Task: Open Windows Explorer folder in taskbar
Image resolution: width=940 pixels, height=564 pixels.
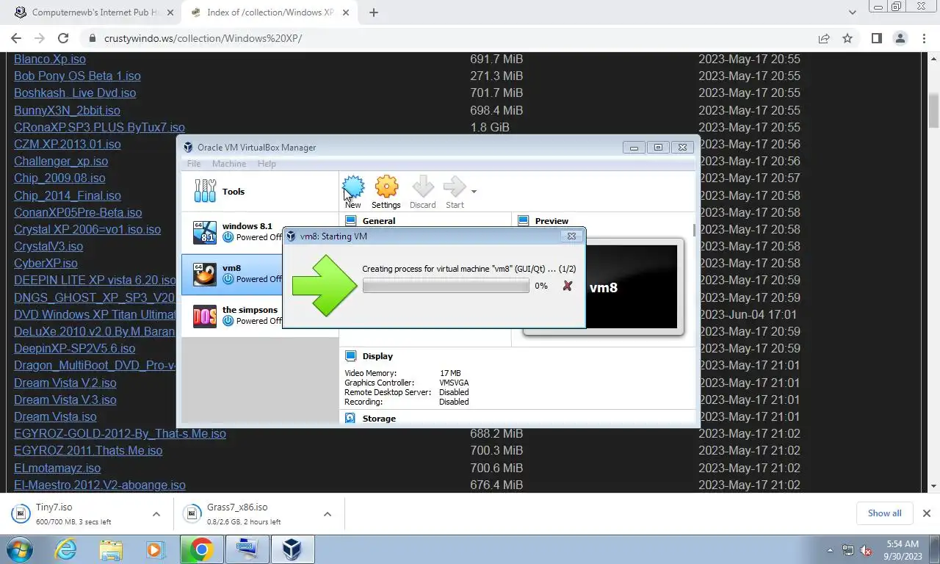Action: [x=111, y=549]
